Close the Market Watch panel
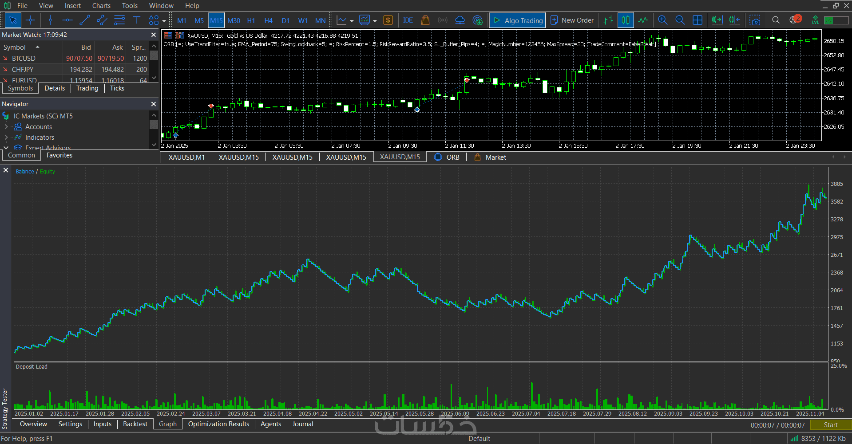852x444 pixels. coord(154,35)
